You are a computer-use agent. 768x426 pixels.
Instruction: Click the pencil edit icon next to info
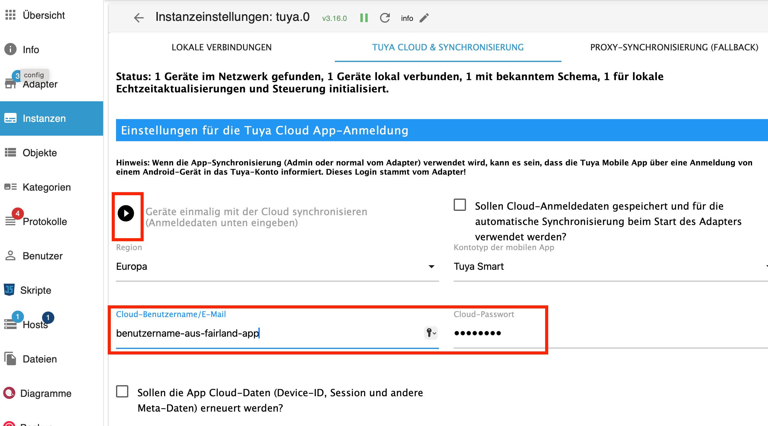424,18
